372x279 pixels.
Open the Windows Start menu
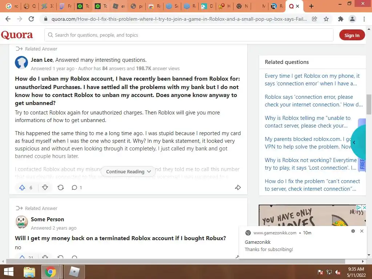tap(9, 272)
